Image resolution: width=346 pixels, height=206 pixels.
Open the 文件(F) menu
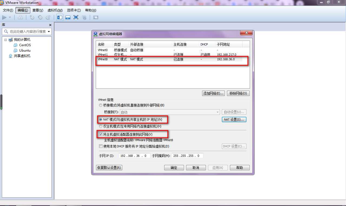8,10
